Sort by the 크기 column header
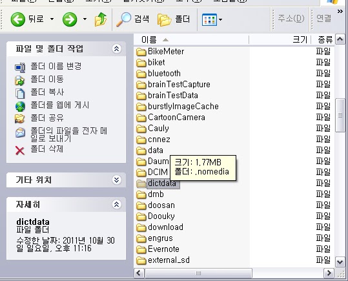Viewport: 348px width, 281px height. pyautogui.click(x=280, y=40)
